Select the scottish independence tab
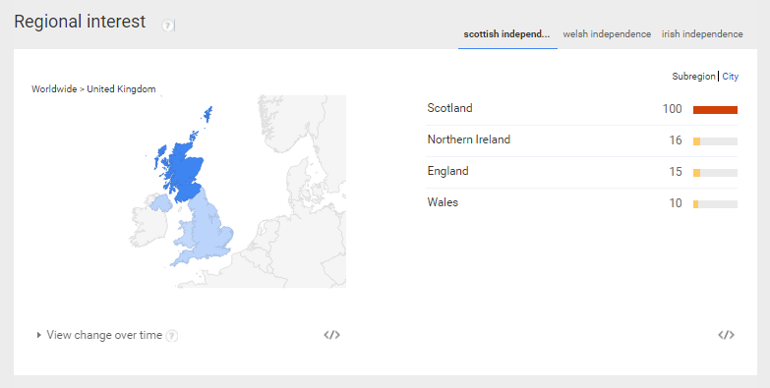This screenshot has height=388, width=770. [x=506, y=33]
